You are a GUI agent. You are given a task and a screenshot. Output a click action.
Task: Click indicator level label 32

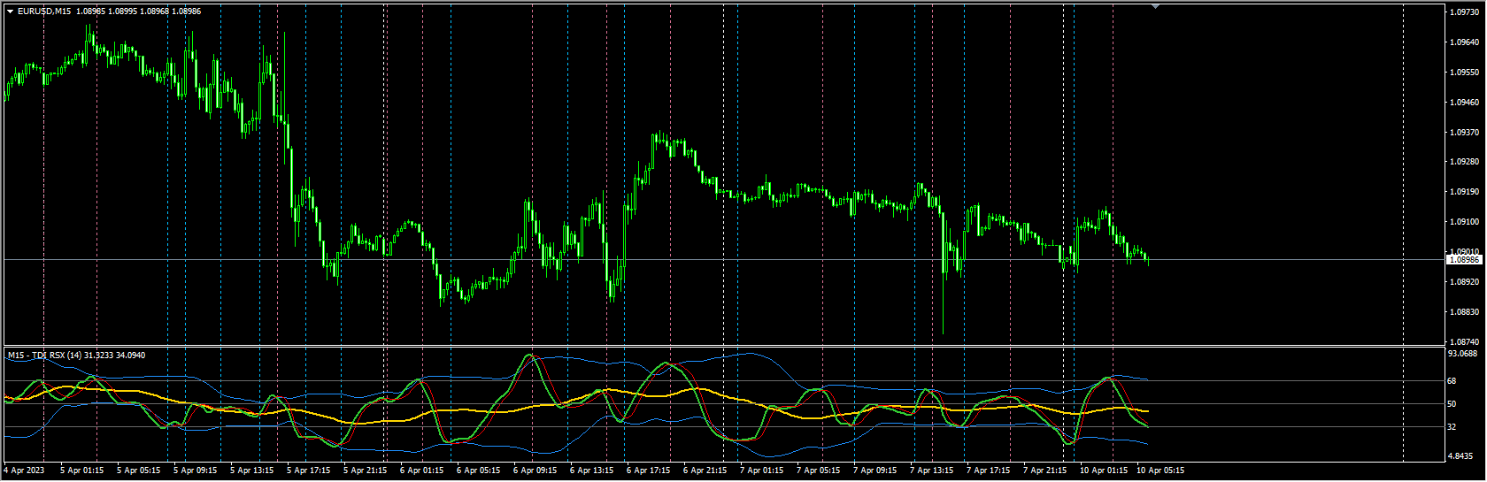pos(1452,427)
